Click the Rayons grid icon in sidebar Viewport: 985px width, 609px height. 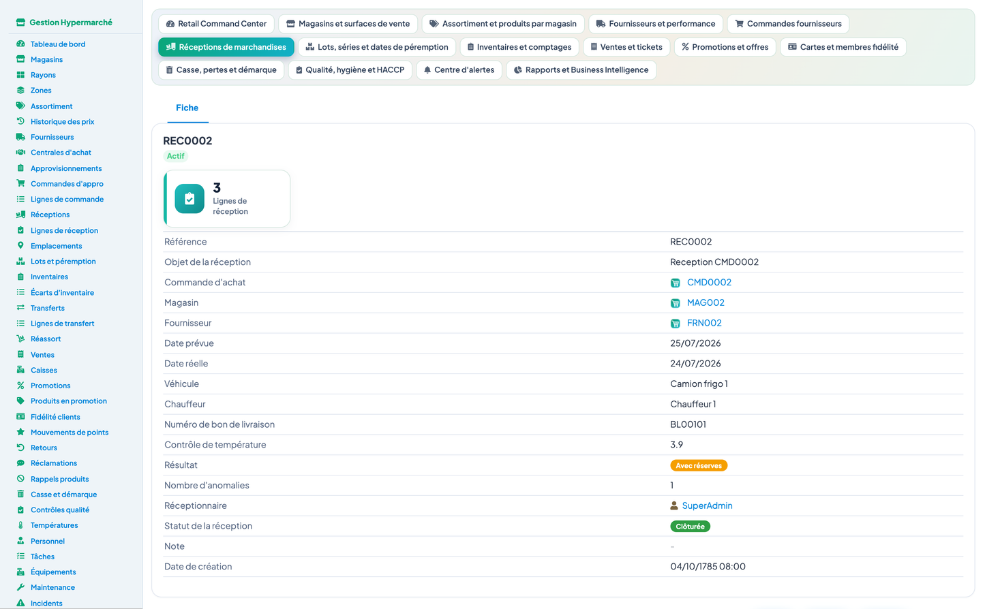20,75
